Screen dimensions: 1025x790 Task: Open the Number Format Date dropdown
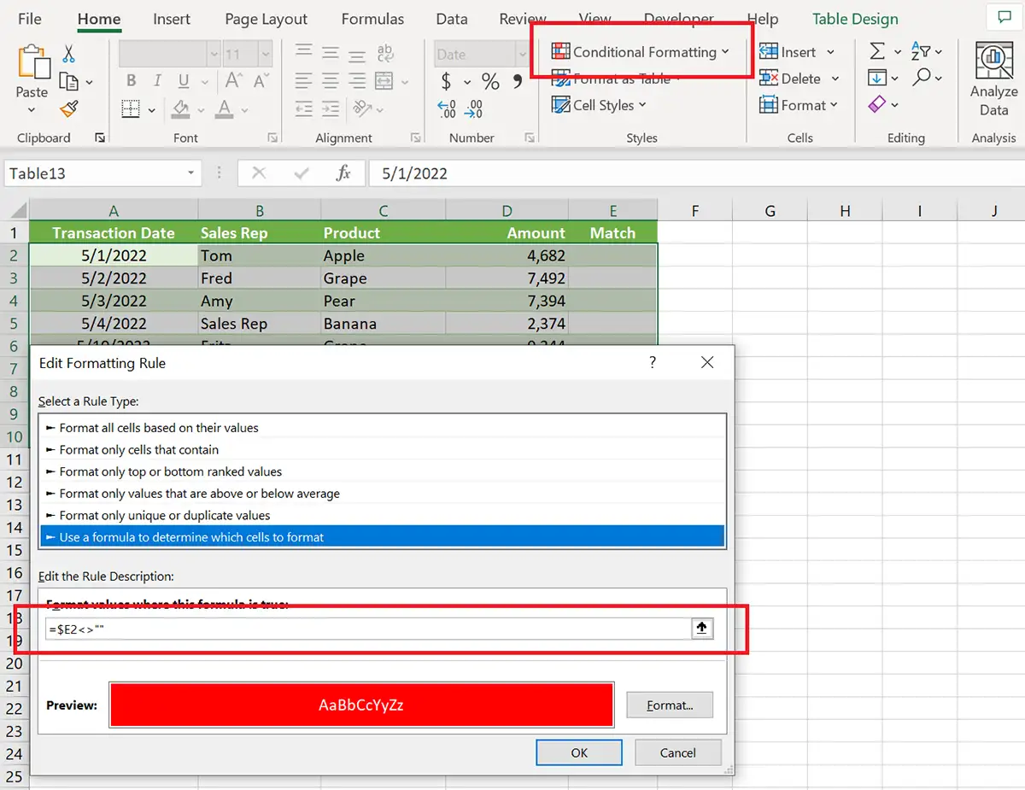tap(522, 54)
